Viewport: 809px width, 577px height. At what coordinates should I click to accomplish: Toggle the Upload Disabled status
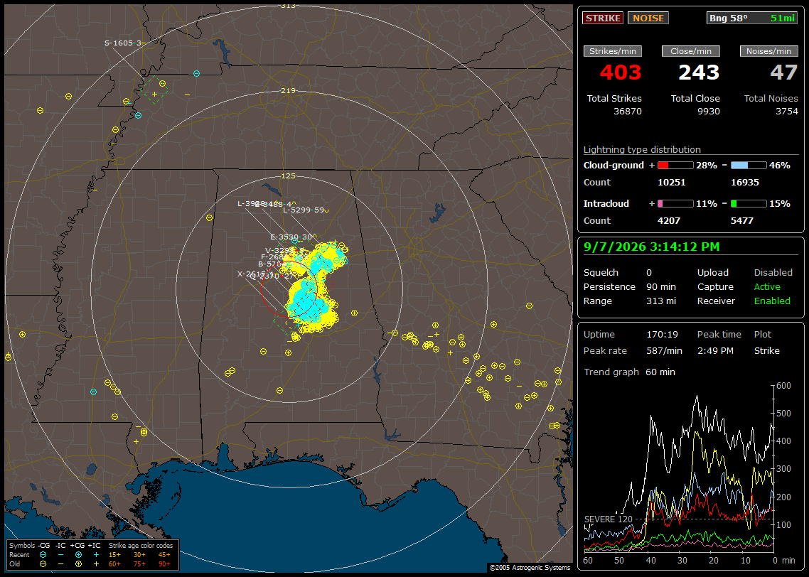tap(773, 272)
